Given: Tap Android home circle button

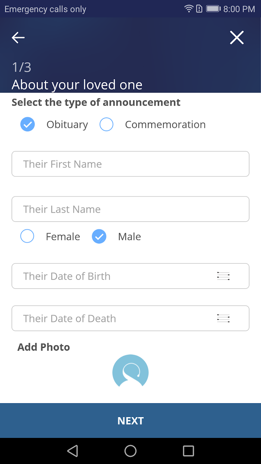Looking at the screenshot, I should [130, 451].
